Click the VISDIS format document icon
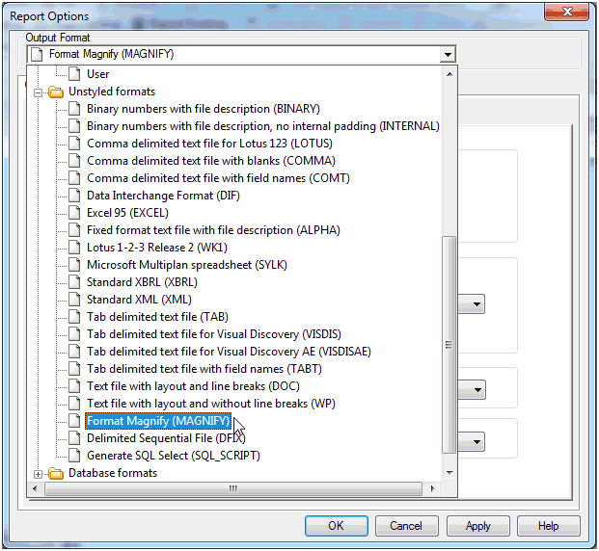Screen dimensions: 599x551 pos(74,334)
